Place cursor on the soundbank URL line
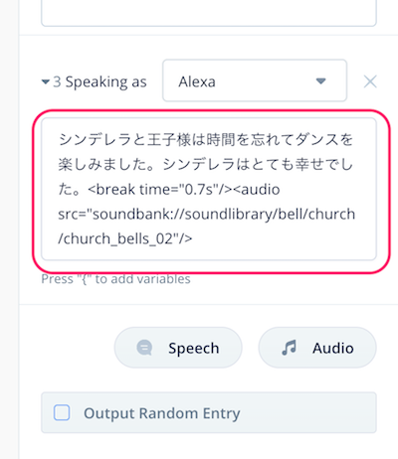 coord(206,215)
